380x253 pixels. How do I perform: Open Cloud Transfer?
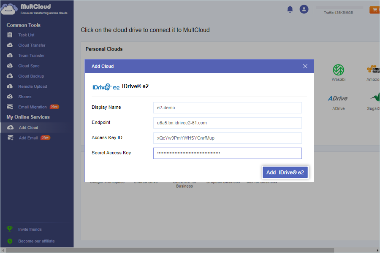pos(32,45)
